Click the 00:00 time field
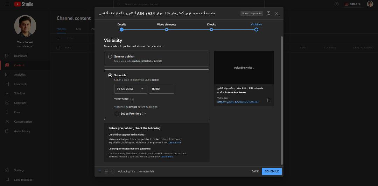This screenshot has height=186, width=378. (161, 89)
